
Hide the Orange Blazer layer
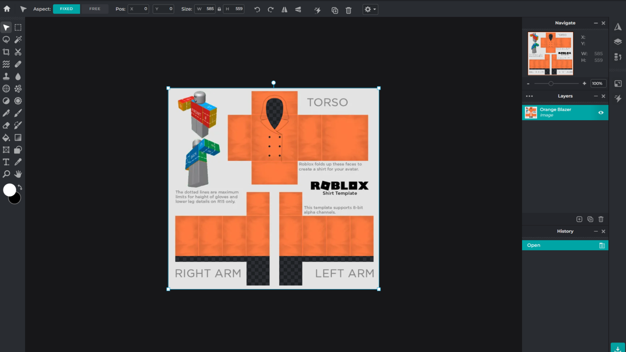click(x=601, y=112)
